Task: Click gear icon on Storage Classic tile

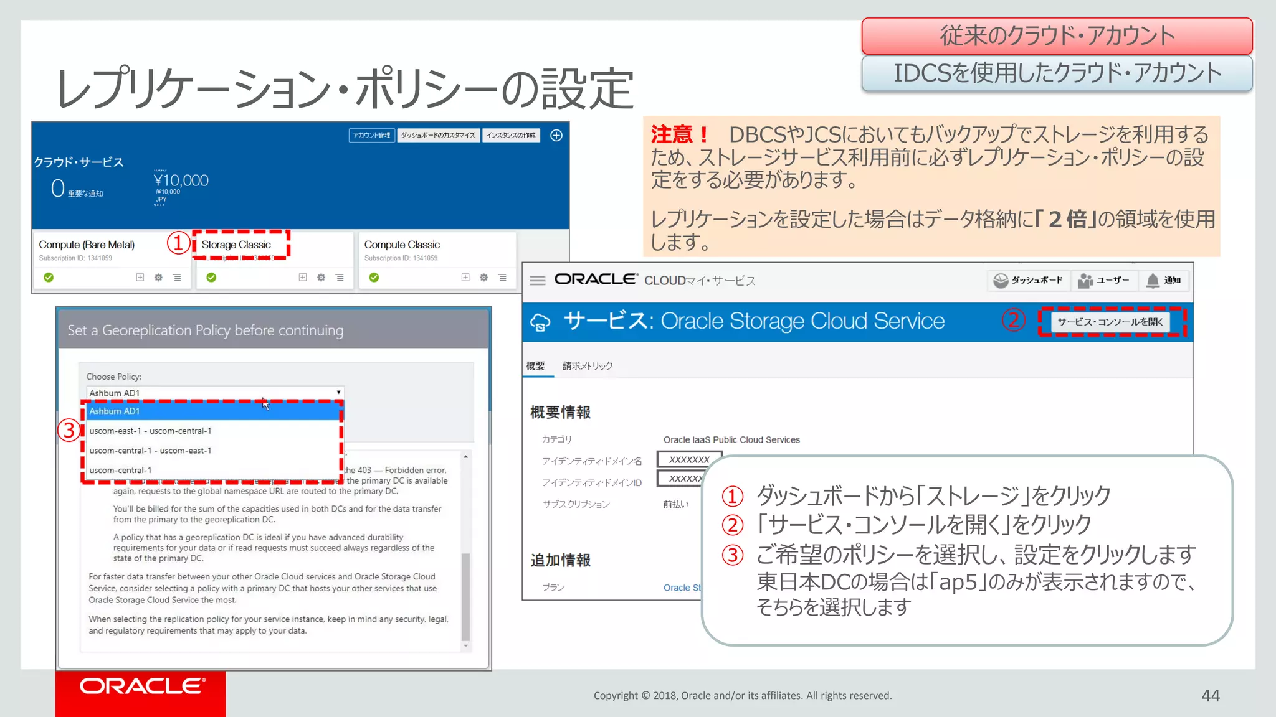Action: click(321, 278)
